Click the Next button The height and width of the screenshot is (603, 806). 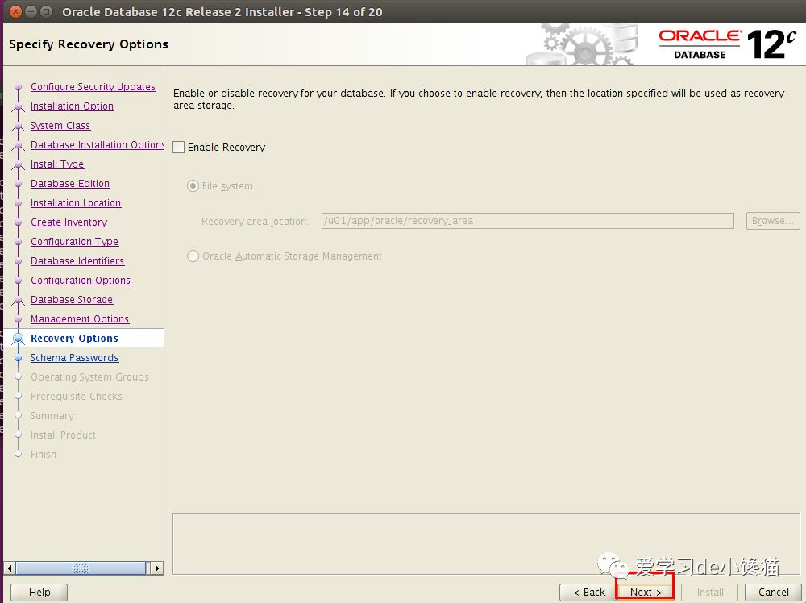click(x=646, y=593)
